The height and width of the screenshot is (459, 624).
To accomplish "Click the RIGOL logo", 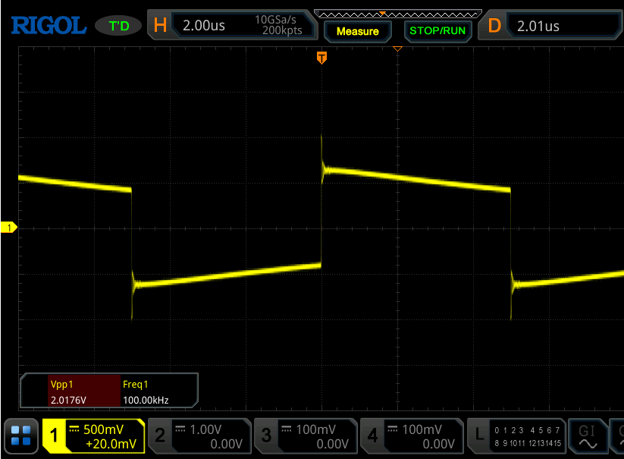I will [49, 26].
